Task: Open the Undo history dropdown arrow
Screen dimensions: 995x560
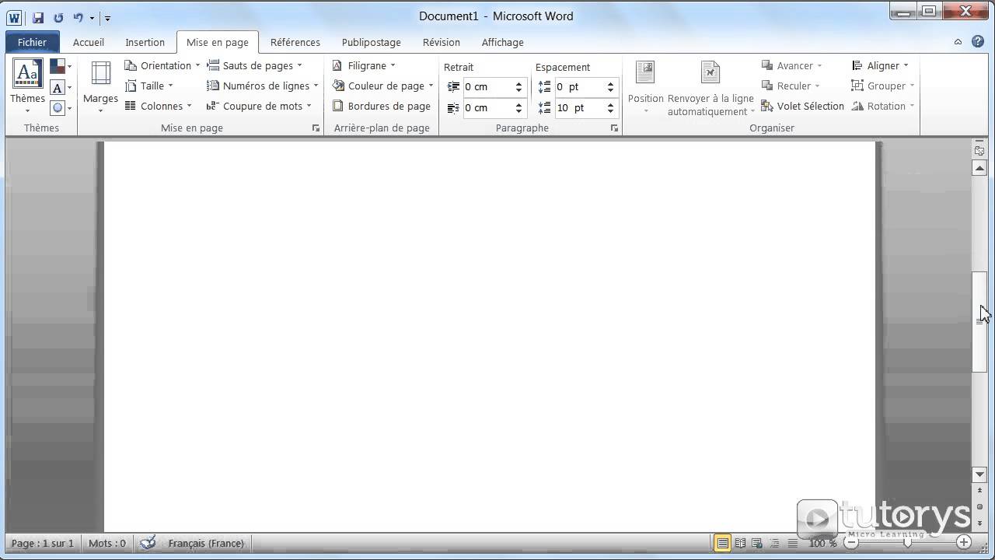Action: pos(92,18)
